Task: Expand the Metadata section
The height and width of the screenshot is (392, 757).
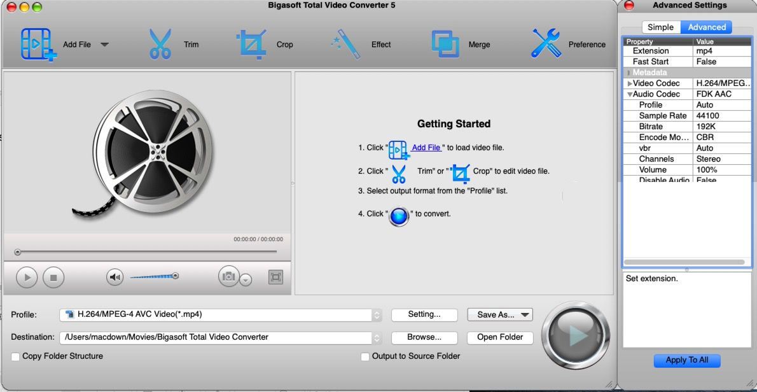Action: (x=629, y=73)
